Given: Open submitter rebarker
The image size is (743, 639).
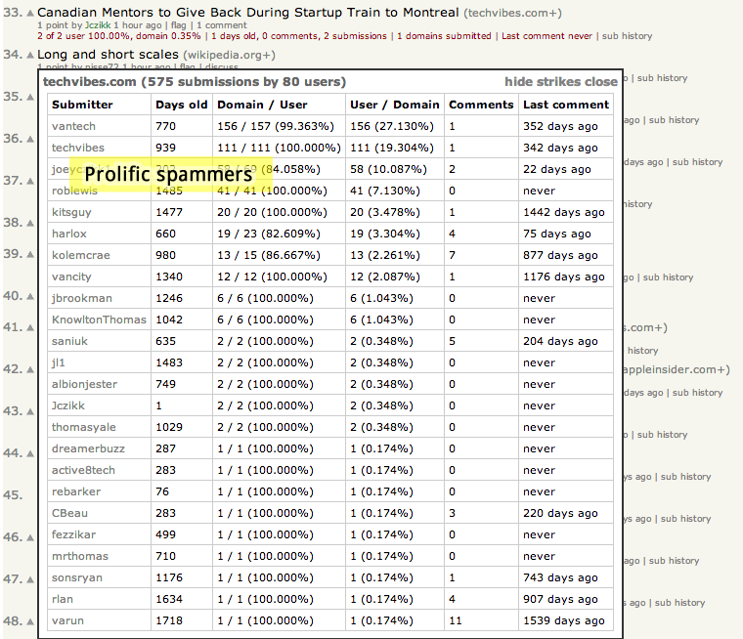Looking at the screenshot, I should click(x=76, y=491).
